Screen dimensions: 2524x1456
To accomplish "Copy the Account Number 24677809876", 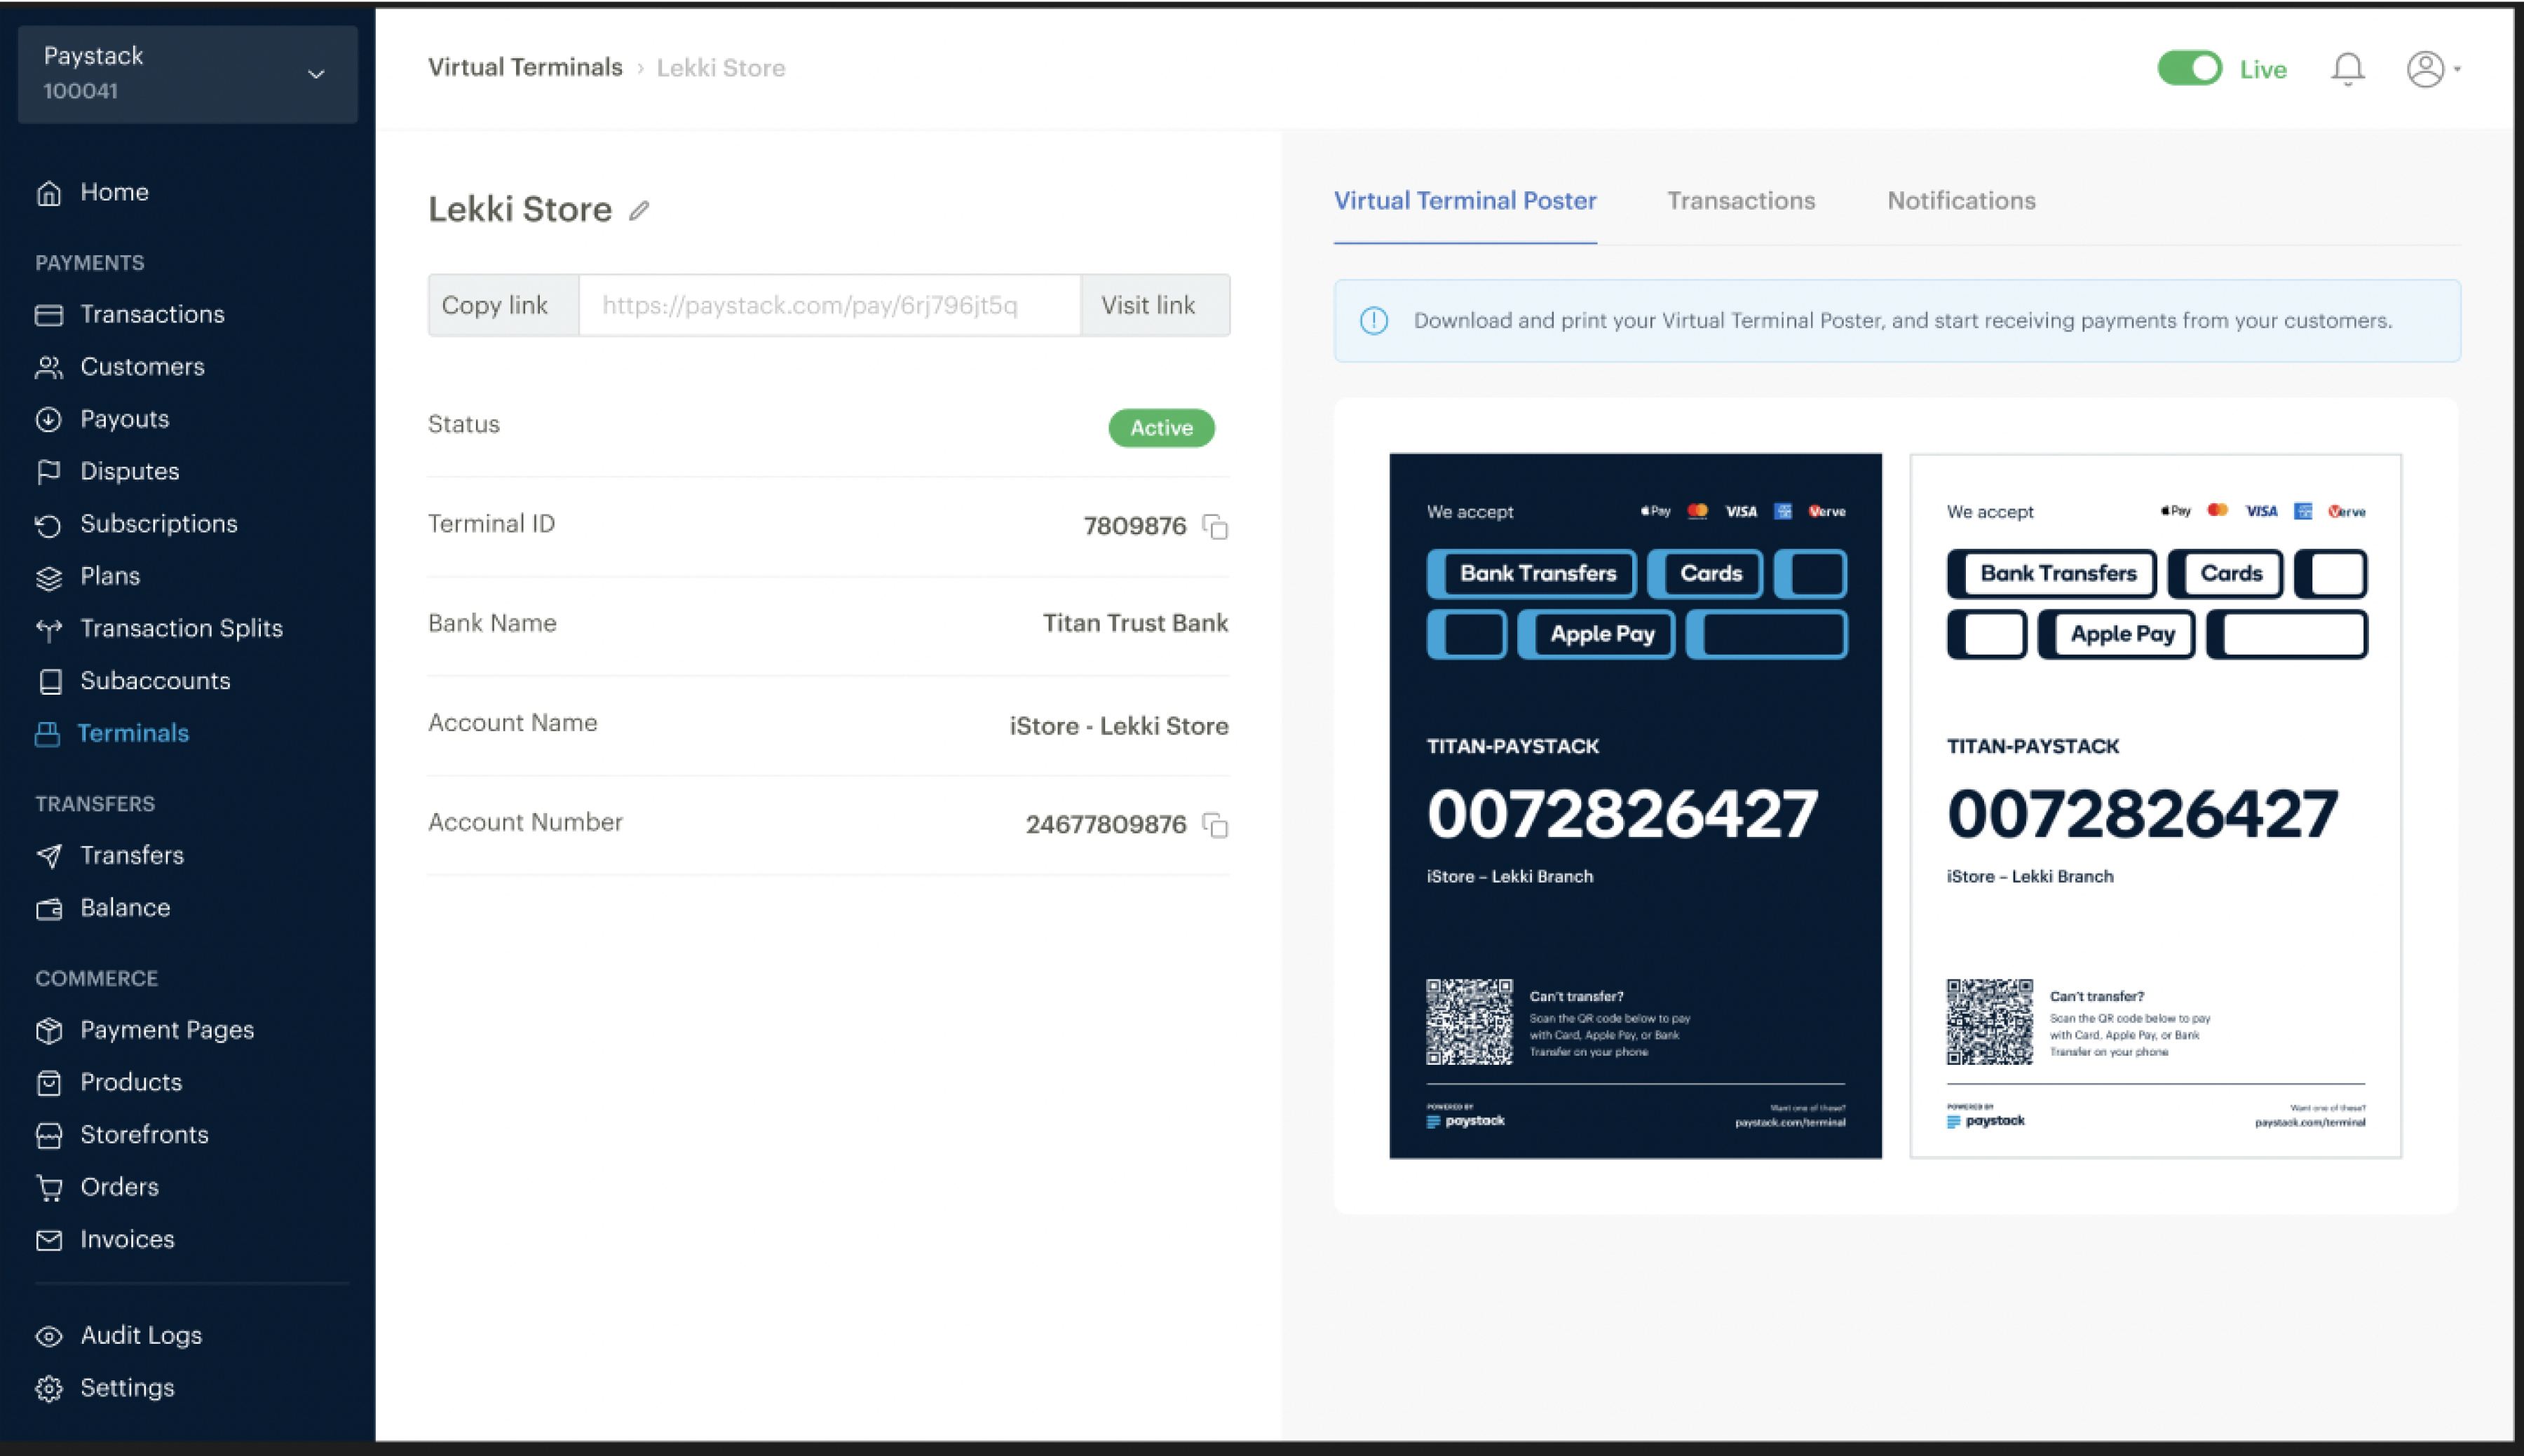I will [x=1215, y=825].
